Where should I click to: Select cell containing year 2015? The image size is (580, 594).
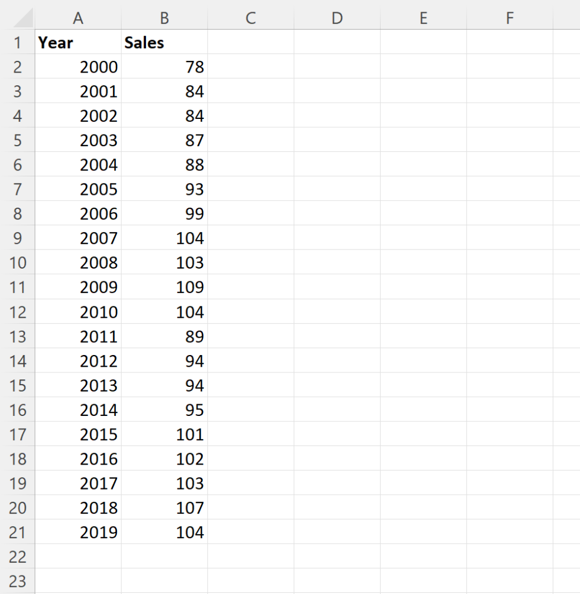click(78, 434)
